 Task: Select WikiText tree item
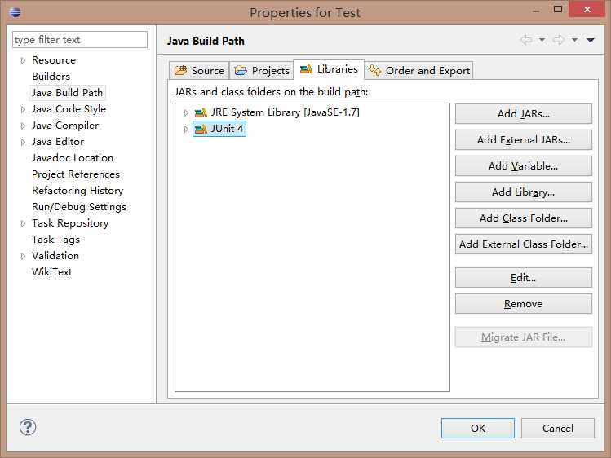[x=52, y=272]
